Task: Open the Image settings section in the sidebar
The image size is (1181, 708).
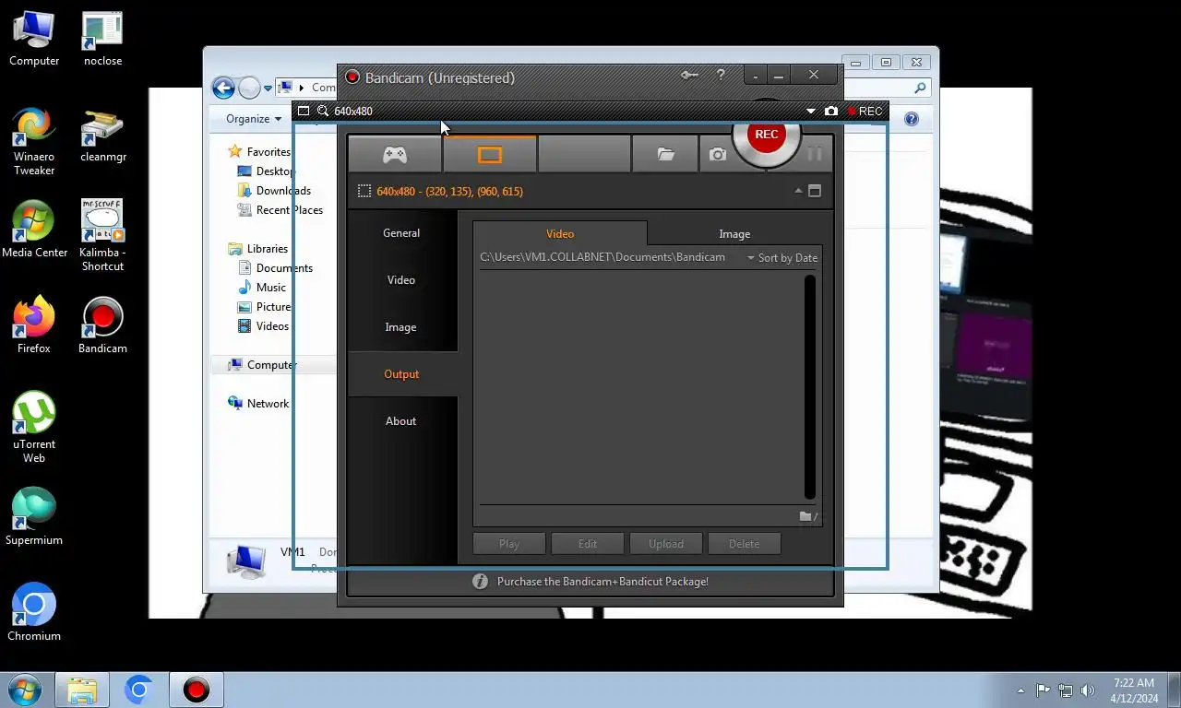Action: [x=401, y=327]
